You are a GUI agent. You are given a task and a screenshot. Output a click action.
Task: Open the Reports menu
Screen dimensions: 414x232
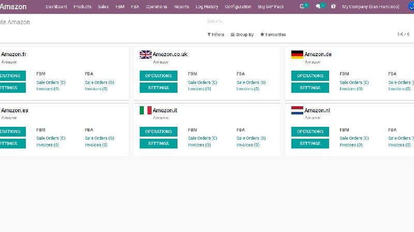pyautogui.click(x=182, y=7)
